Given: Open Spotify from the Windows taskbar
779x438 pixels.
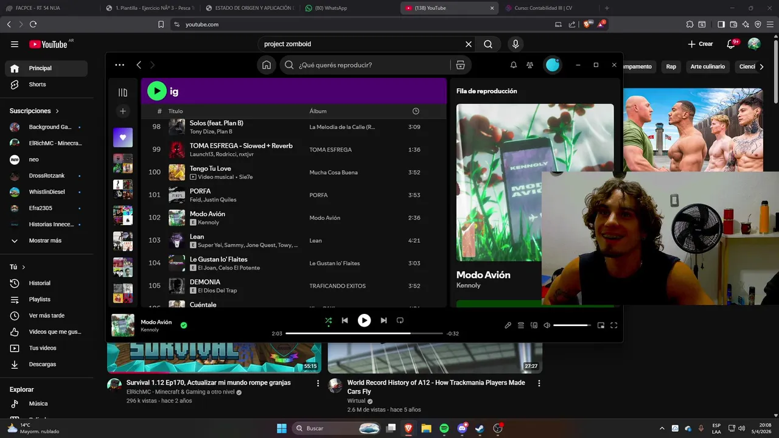Looking at the screenshot, I should [x=444, y=428].
